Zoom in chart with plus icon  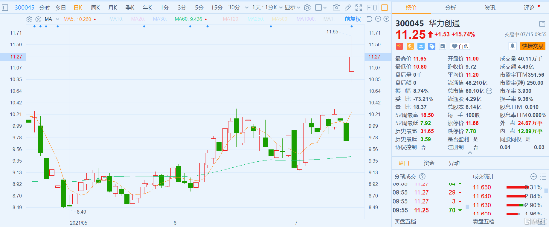pyautogui.click(x=386, y=19)
